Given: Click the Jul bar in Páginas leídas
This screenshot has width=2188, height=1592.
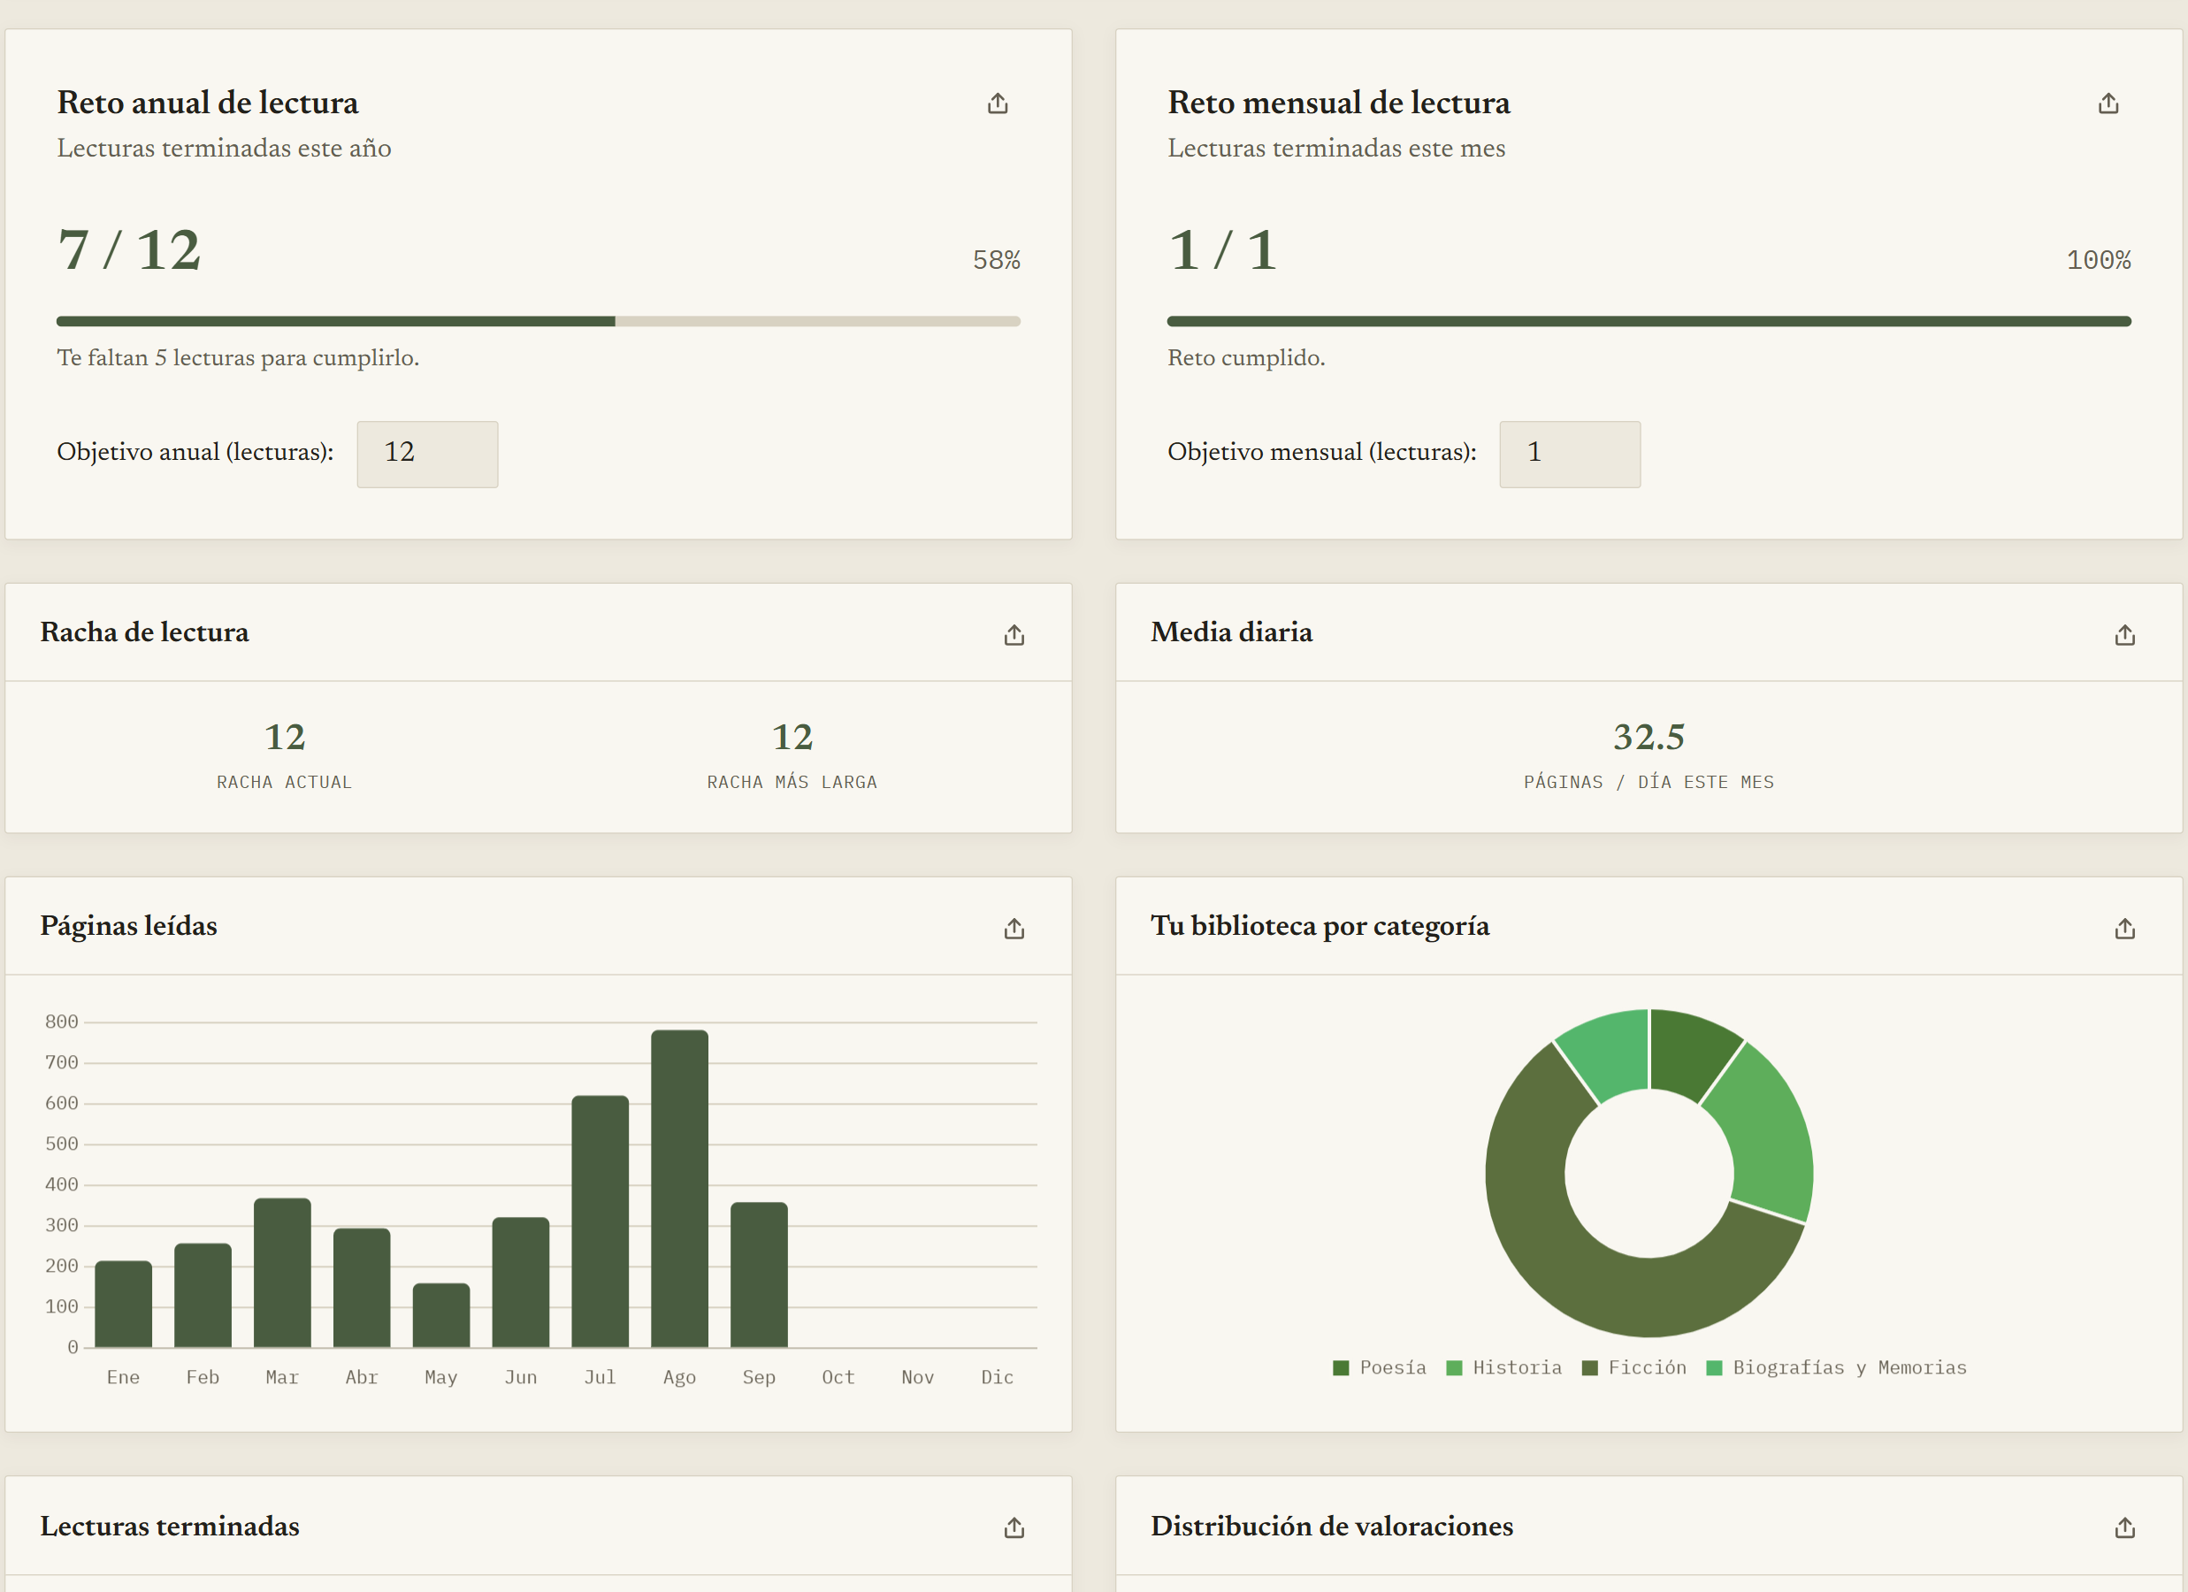Looking at the screenshot, I should coord(600,1221).
